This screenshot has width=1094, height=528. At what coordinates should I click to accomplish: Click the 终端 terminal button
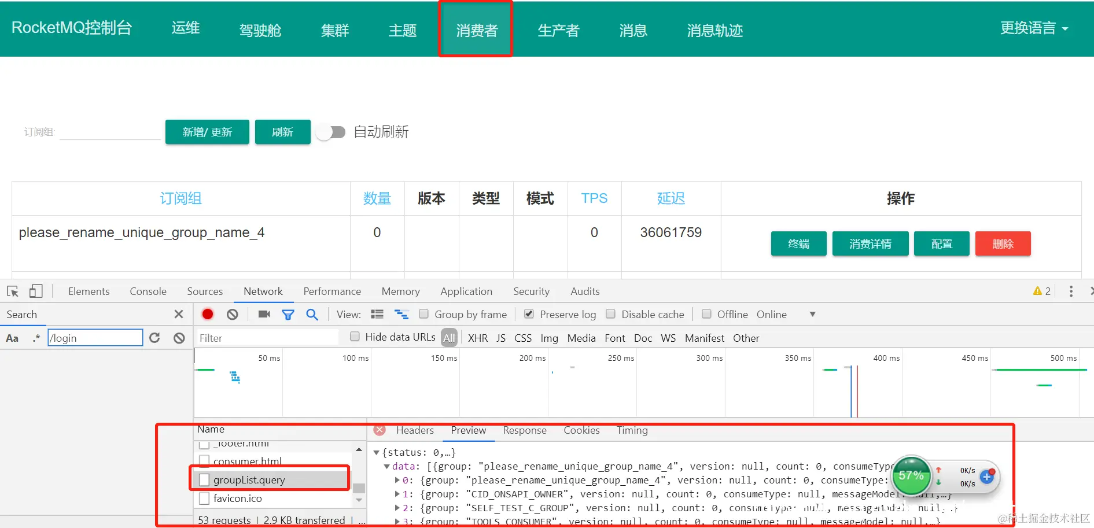pyautogui.click(x=798, y=243)
